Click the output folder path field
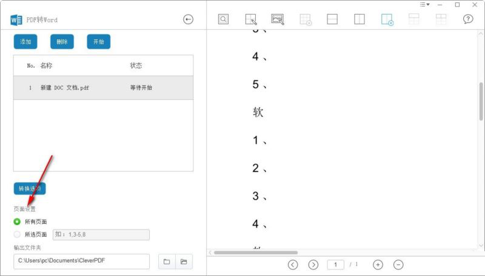 82,261
